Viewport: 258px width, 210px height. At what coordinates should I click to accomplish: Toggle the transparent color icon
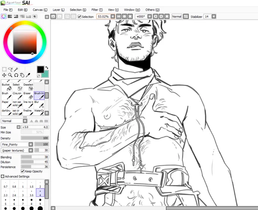pyautogui.click(x=38, y=76)
